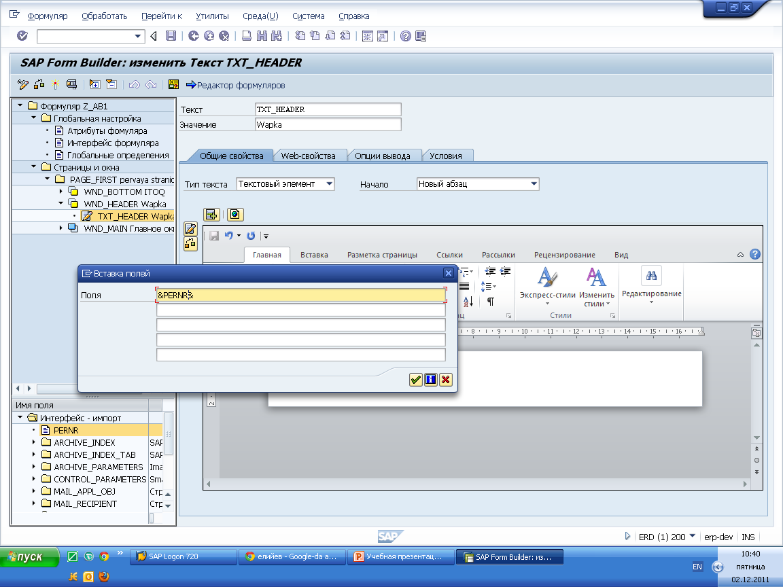The width and height of the screenshot is (783, 587).
Task: Click the expand all nodes tree icon
Action: 94,84
